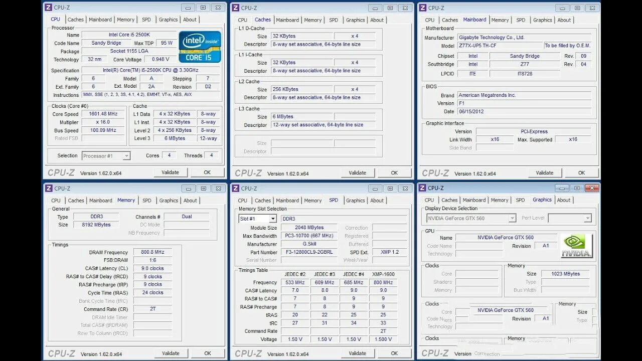This screenshot has height=361, width=642.
Task: Select About tab in the Graphics window
Action: point(564,200)
